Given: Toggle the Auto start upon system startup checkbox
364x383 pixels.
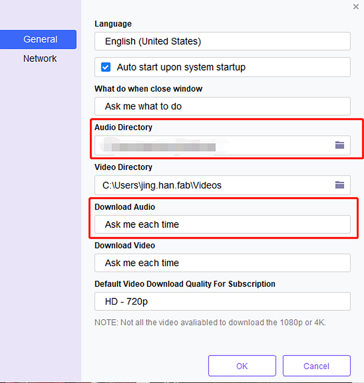Looking at the screenshot, I should (x=106, y=67).
